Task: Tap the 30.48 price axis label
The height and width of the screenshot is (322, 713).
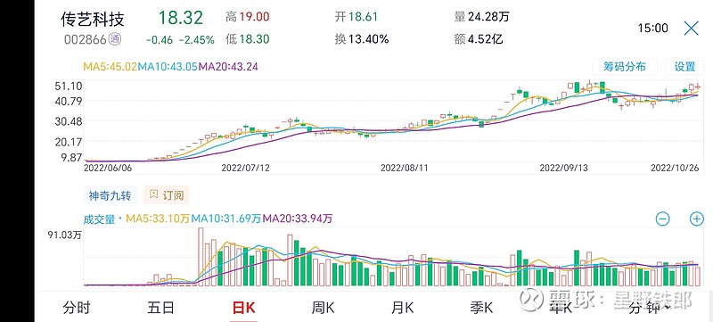Action: coord(68,121)
